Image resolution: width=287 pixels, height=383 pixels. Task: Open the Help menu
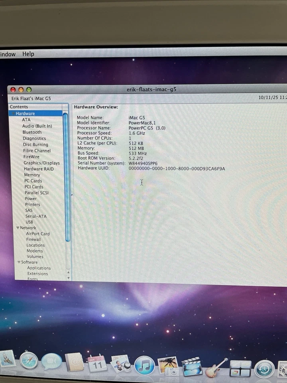click(x=28, y=54)
